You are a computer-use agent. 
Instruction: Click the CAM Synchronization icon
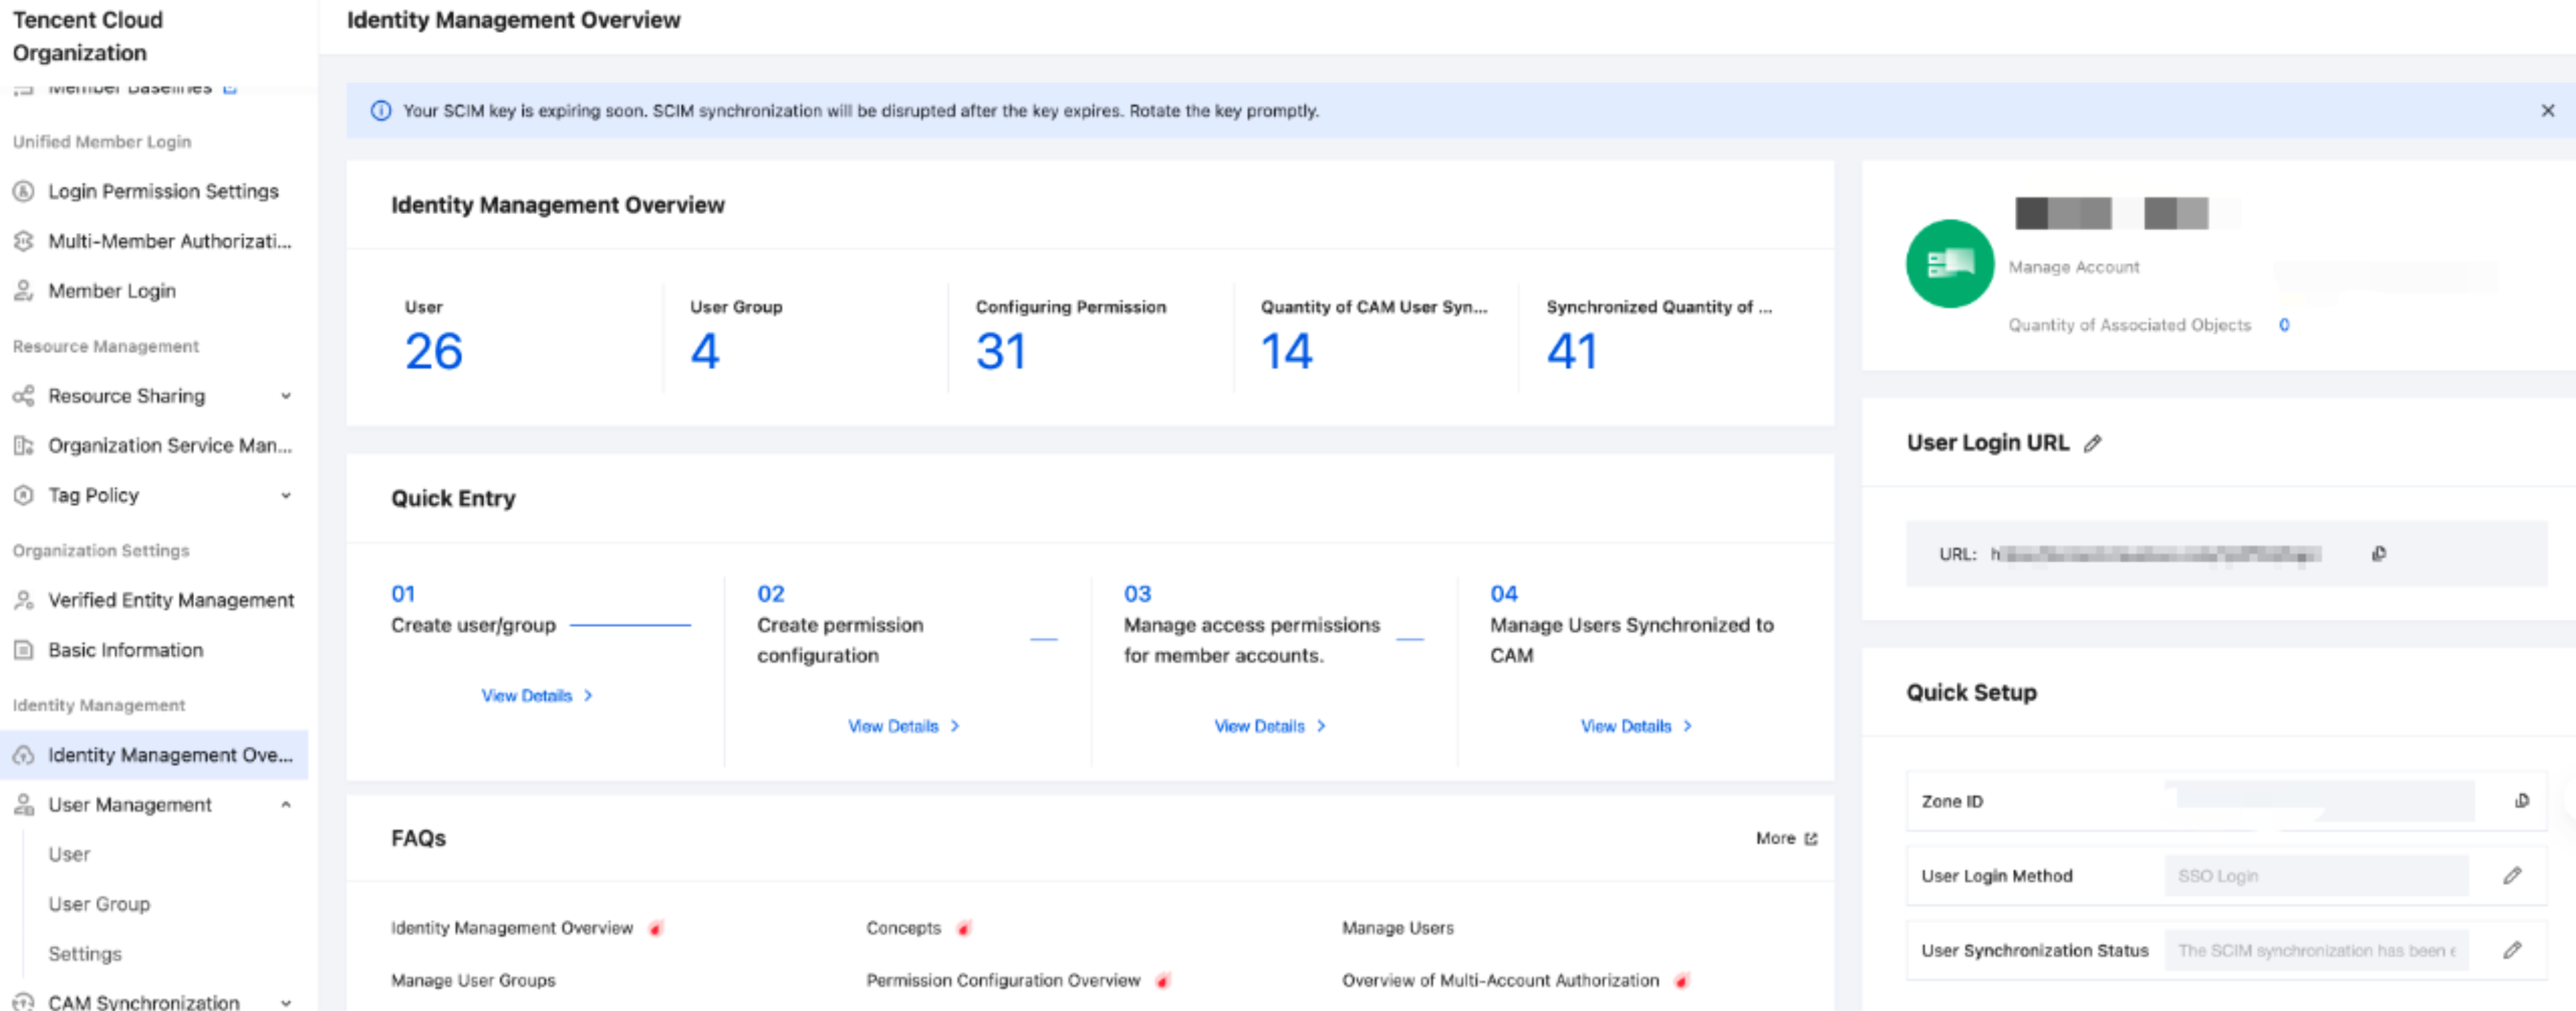(x=24, y=1001)
